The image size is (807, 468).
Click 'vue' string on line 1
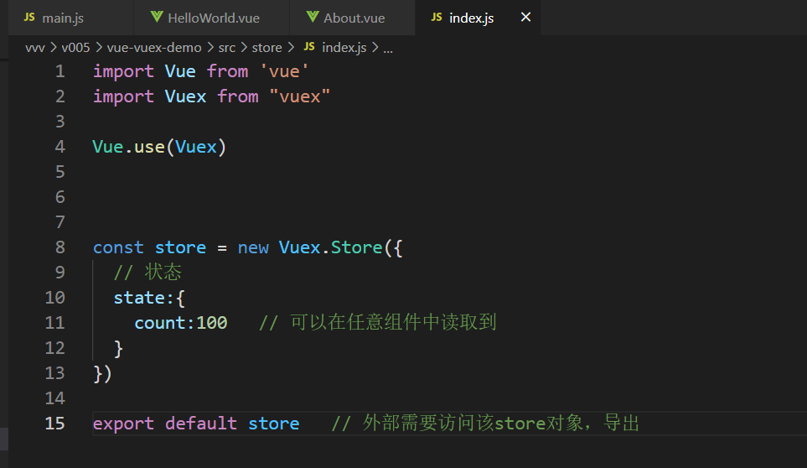point(284,71)
